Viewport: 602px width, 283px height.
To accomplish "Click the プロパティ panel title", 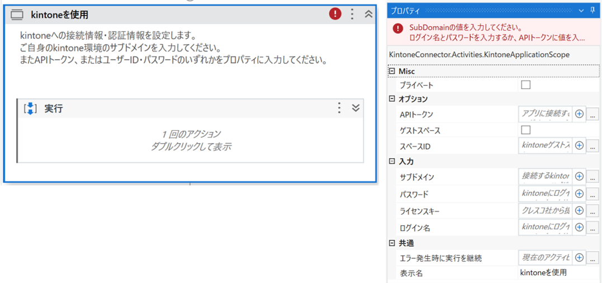I will pyautogui.click(x=404, y=11).
